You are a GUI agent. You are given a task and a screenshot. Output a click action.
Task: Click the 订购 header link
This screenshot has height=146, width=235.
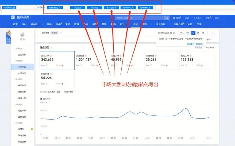[x=187, y=18]
